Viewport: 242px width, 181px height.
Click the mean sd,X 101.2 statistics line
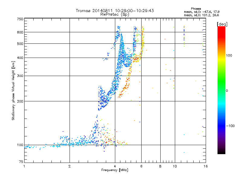201,15
